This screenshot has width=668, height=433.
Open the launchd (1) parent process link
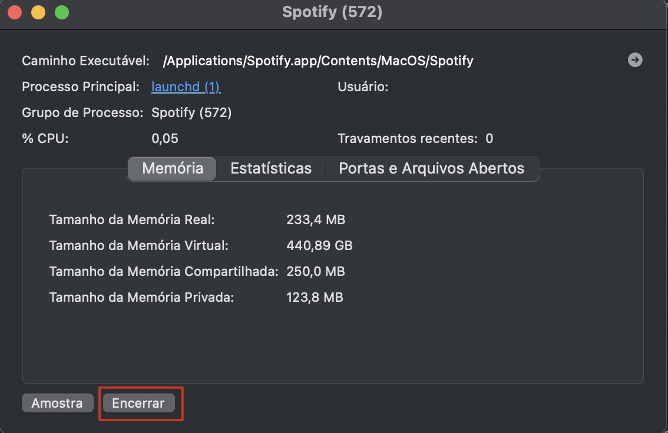[186, 86]
